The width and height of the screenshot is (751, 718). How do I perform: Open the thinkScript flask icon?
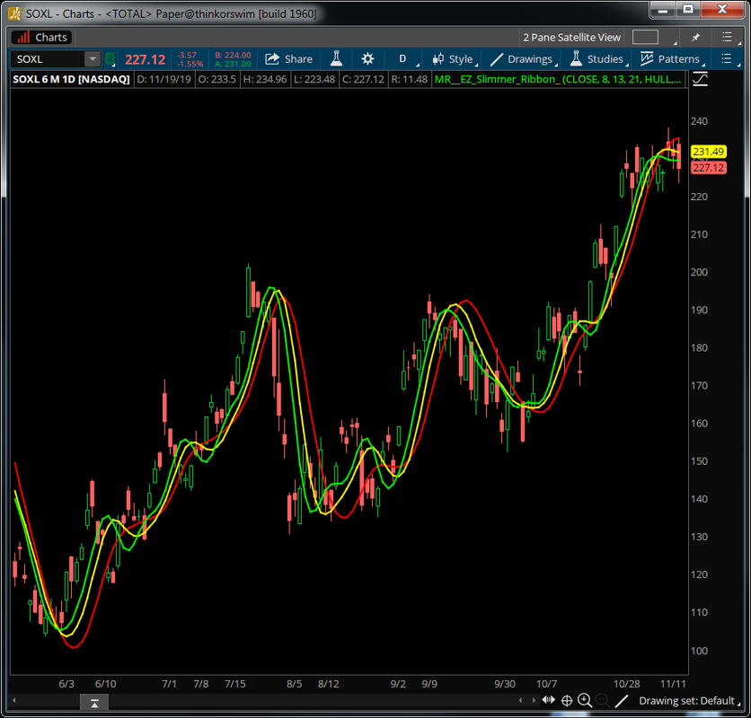[336, 59]
